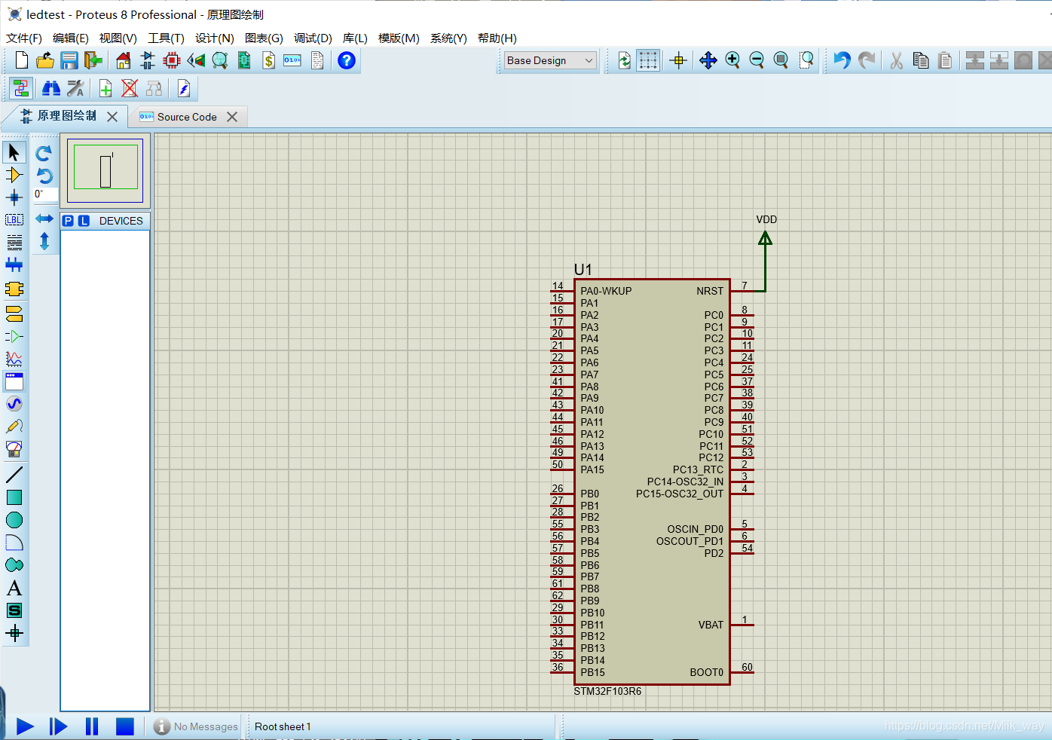Select the 2D Graphics Line tool
The image size is (1052, 740).
coord(14,475)
